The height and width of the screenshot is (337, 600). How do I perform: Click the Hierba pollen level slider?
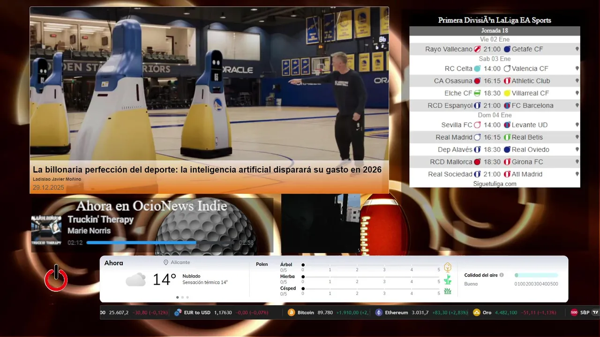coord(371,277)
